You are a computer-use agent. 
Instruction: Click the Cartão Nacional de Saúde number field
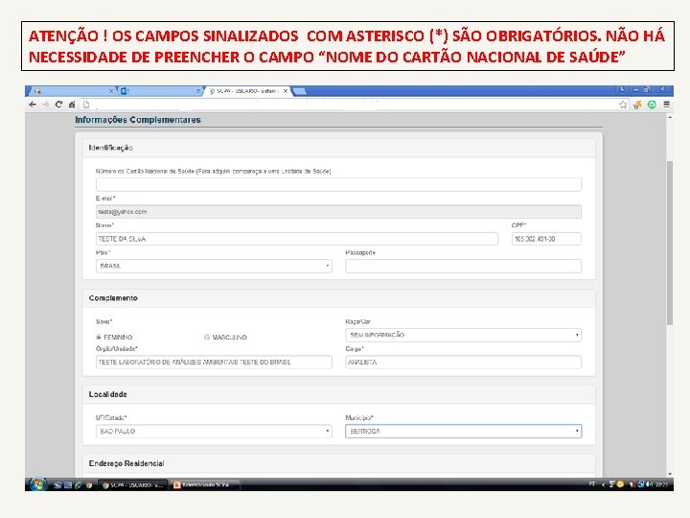tap(338, 184)
